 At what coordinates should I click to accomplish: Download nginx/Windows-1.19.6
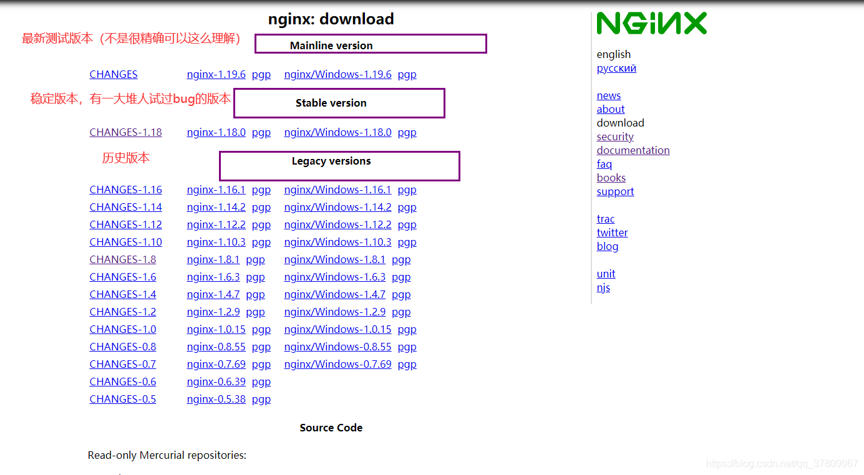tap(337, 74)
